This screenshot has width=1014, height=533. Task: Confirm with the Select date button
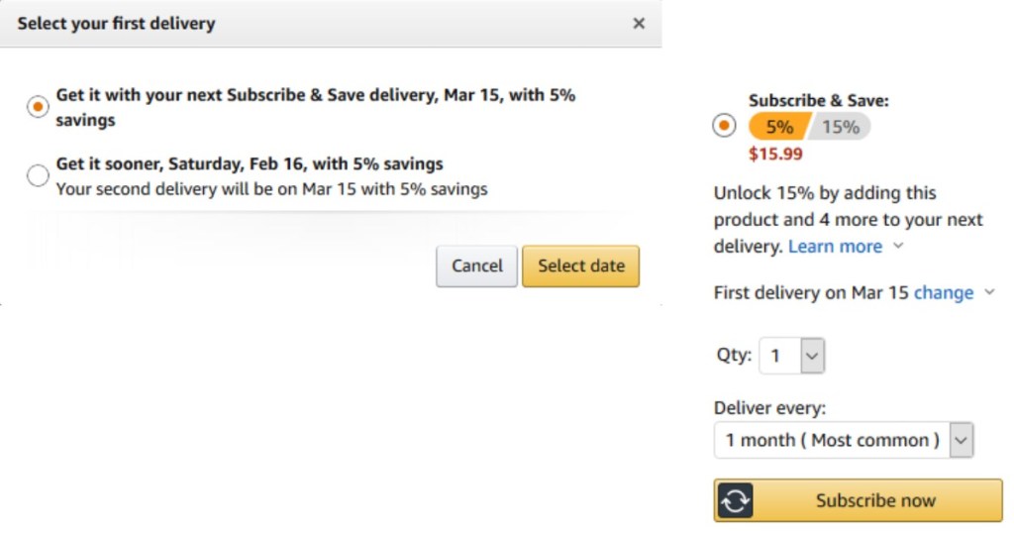coord(580,266)
